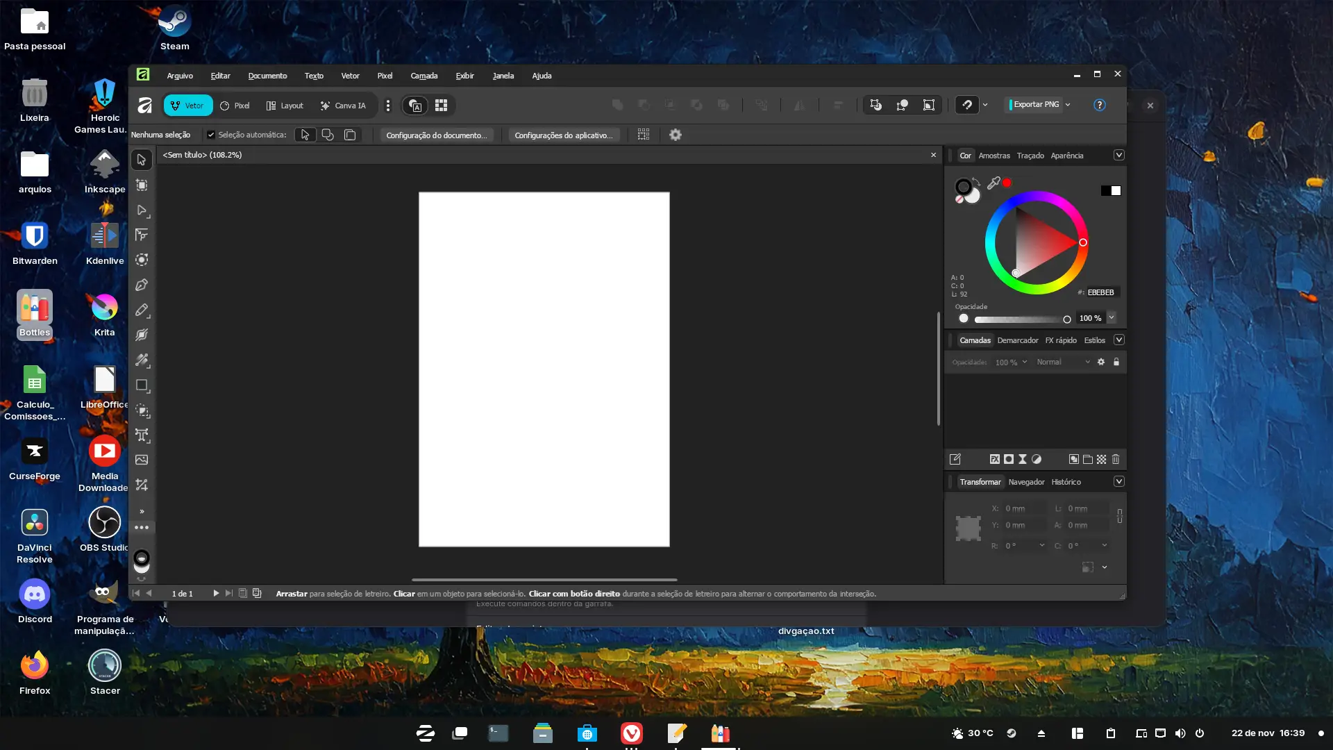Open the context toolbar gear settings

tap(676, 135)
